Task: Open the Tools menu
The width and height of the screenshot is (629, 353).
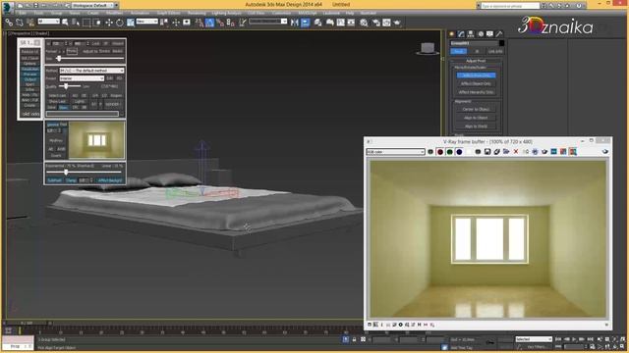Action: [x=39, y=13]
